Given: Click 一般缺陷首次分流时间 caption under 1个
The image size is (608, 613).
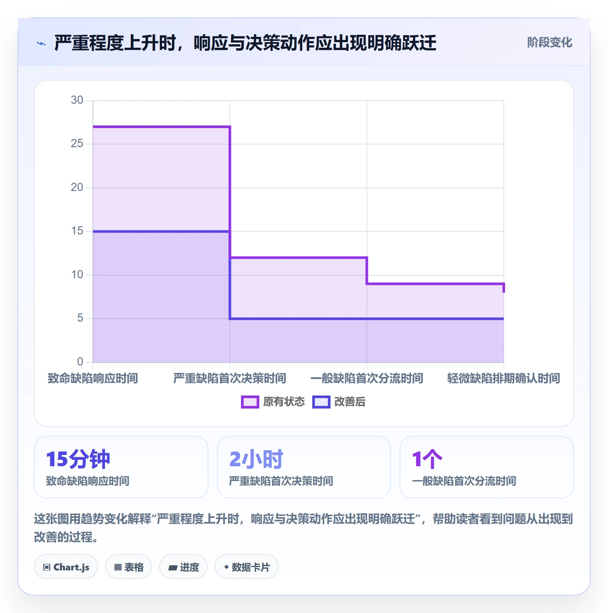Looking at the screenshot, I should [464, 481].
